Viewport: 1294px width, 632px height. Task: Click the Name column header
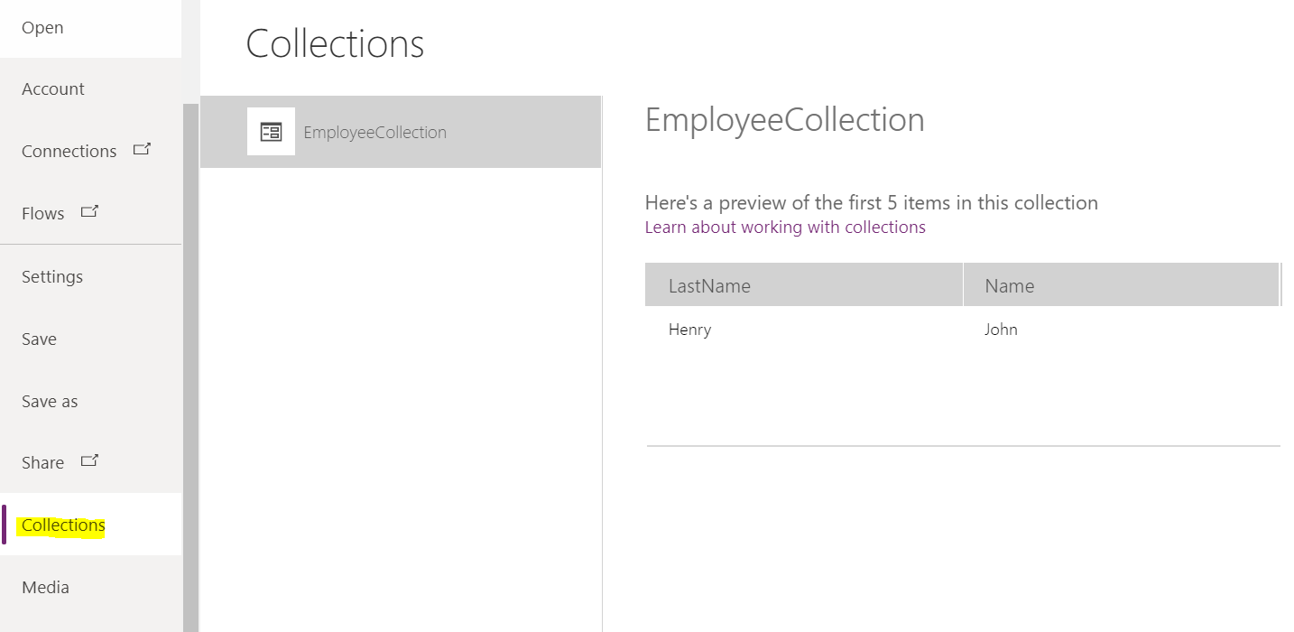point(1009,284)
